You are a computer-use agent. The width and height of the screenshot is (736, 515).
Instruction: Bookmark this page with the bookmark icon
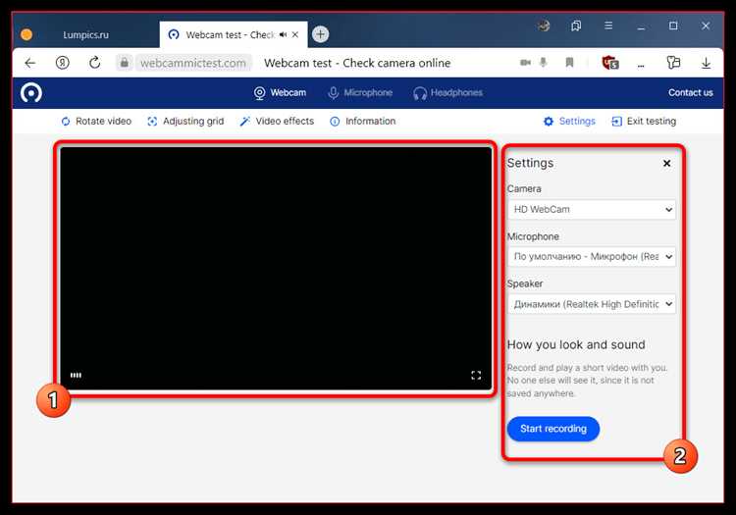pyautogui.click(x=569, y=63)
